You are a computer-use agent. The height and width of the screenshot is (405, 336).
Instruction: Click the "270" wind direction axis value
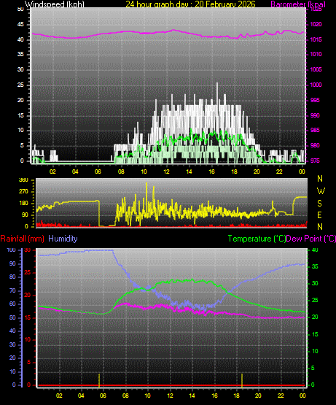pos(23,191)
